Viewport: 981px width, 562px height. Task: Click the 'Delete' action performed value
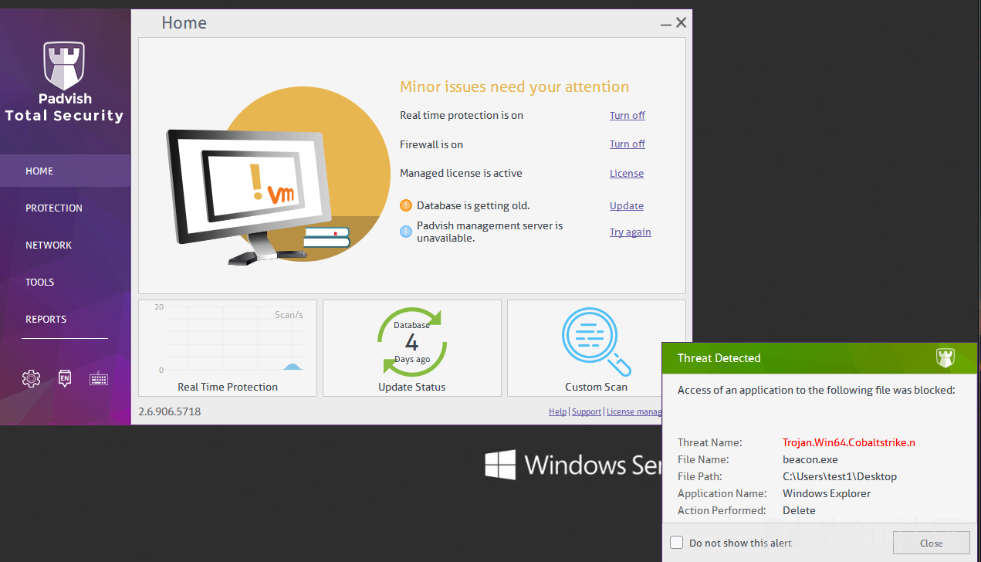click(x=799, y=510)
